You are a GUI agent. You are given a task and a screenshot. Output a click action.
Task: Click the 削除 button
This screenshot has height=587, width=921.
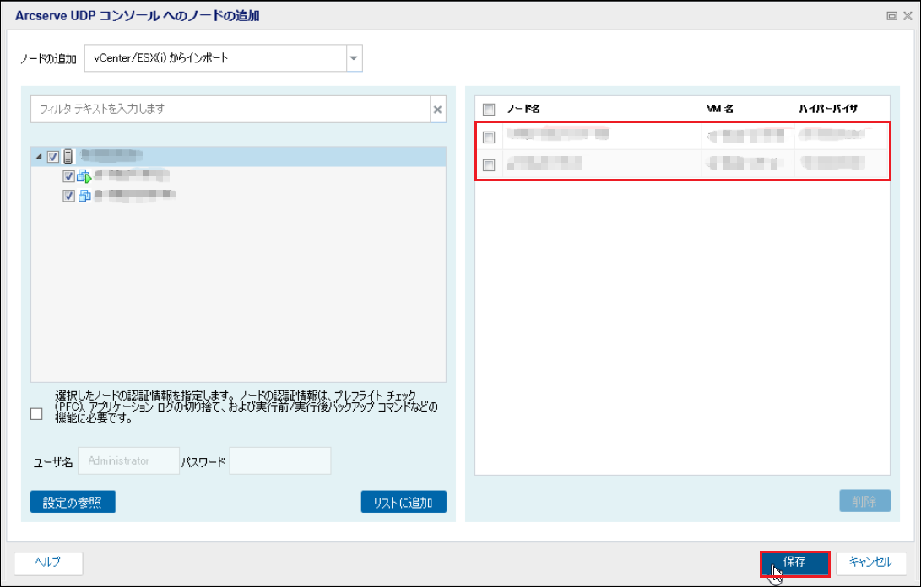point(864,501)
